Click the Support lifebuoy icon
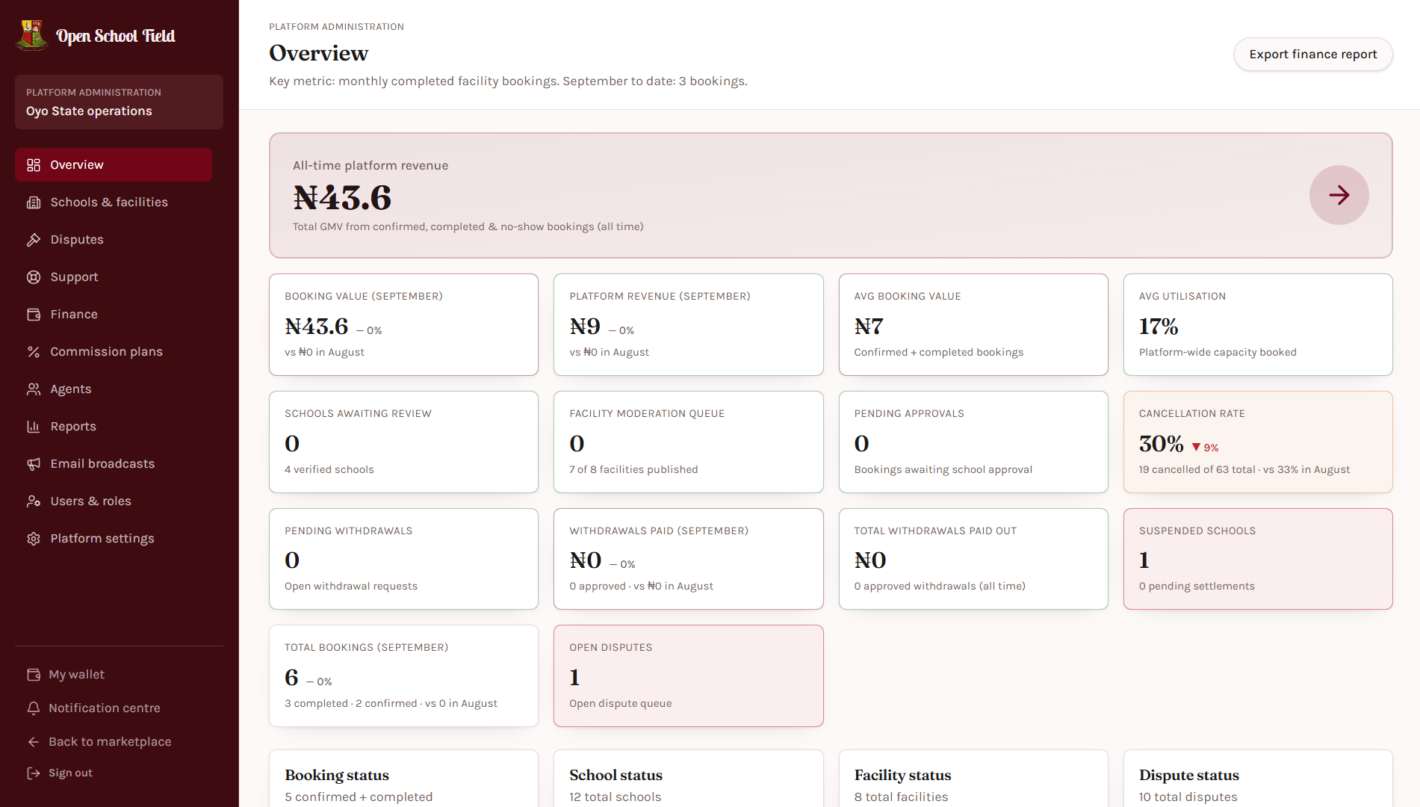Image resolution: width=1420 pixels, height=807 pixels. point(34,277)
